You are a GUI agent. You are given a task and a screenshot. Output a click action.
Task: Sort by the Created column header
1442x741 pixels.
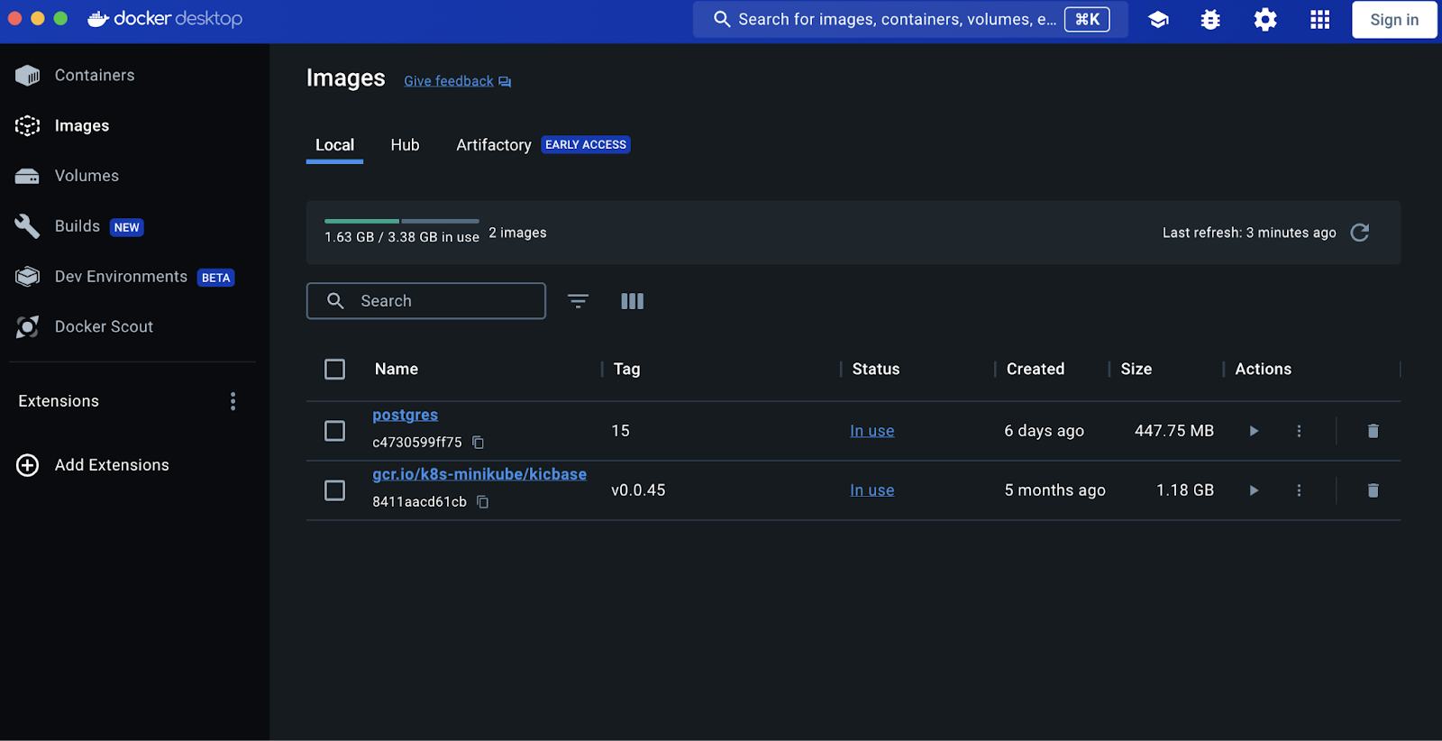pos(1036,370)
